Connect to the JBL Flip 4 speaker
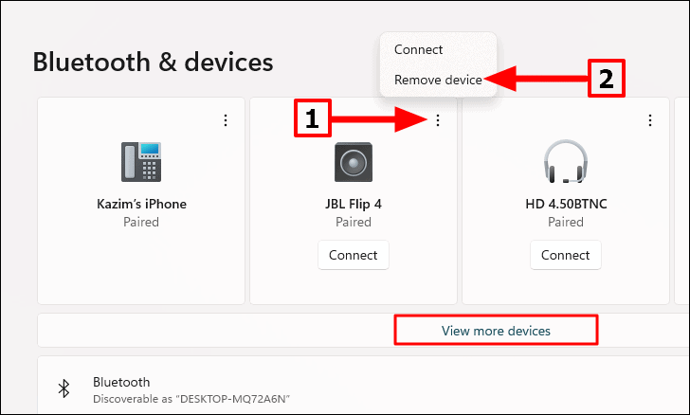Image resolution: width=690 pixels, height=415 pixels. [354, 255]
